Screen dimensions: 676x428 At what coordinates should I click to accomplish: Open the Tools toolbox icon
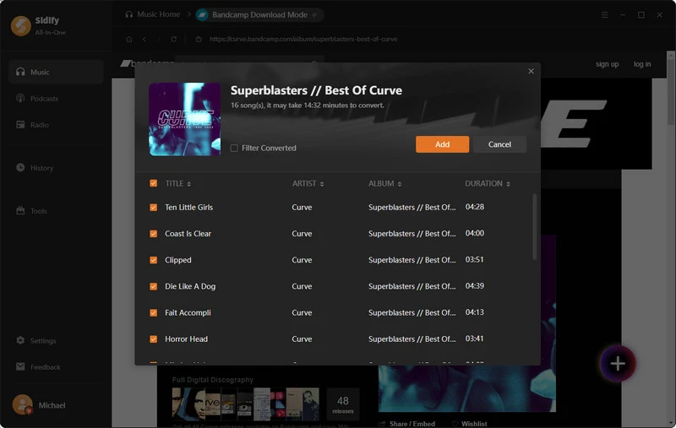(x=20, y=210)
